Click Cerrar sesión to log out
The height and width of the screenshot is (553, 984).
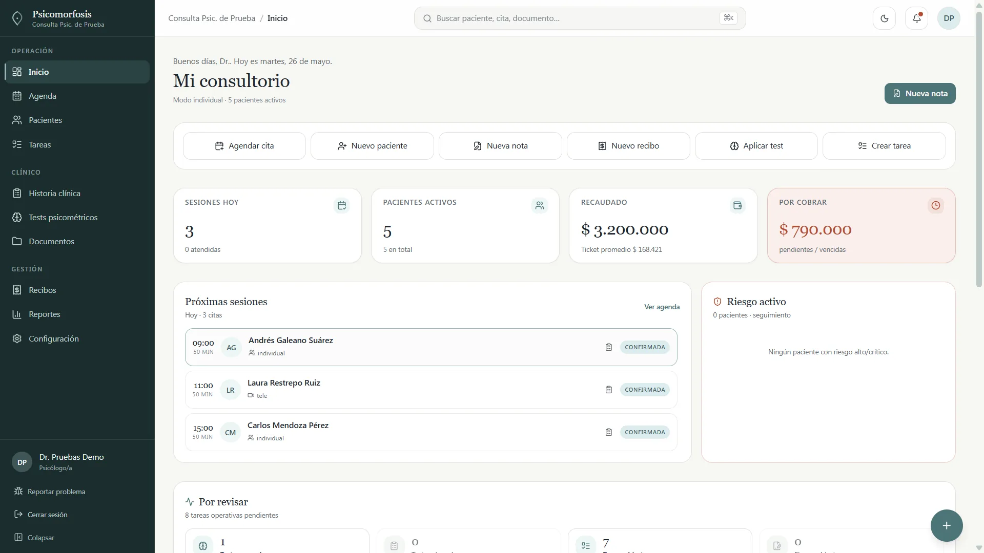41,515
